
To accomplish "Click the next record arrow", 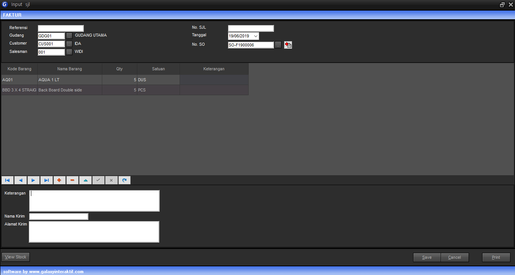I will [x=33, y=180].
